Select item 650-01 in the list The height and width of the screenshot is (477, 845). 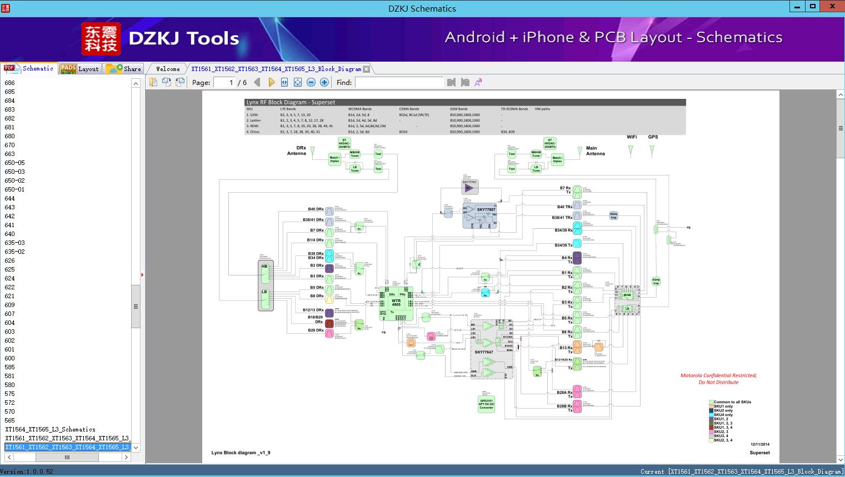15,189
